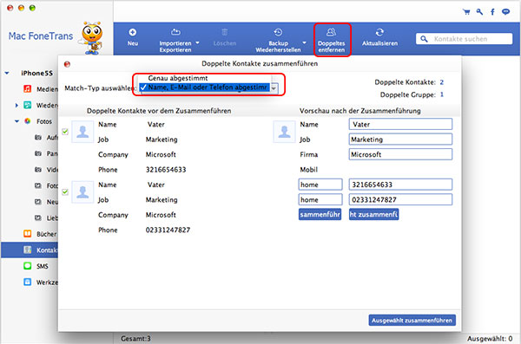The width and height of the screenshot is (521, 344).
Task: Open Importieren Exportieren dropdown arrow
Action: click(x=198, y=42)
